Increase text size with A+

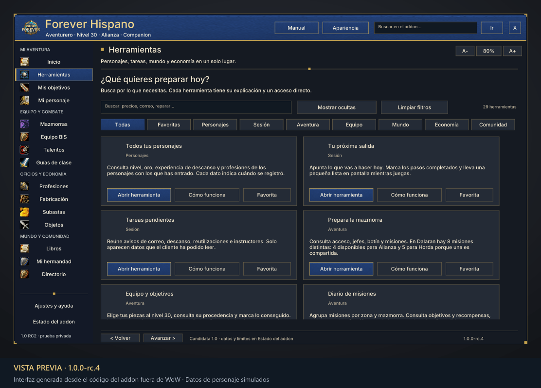[512, 51]
